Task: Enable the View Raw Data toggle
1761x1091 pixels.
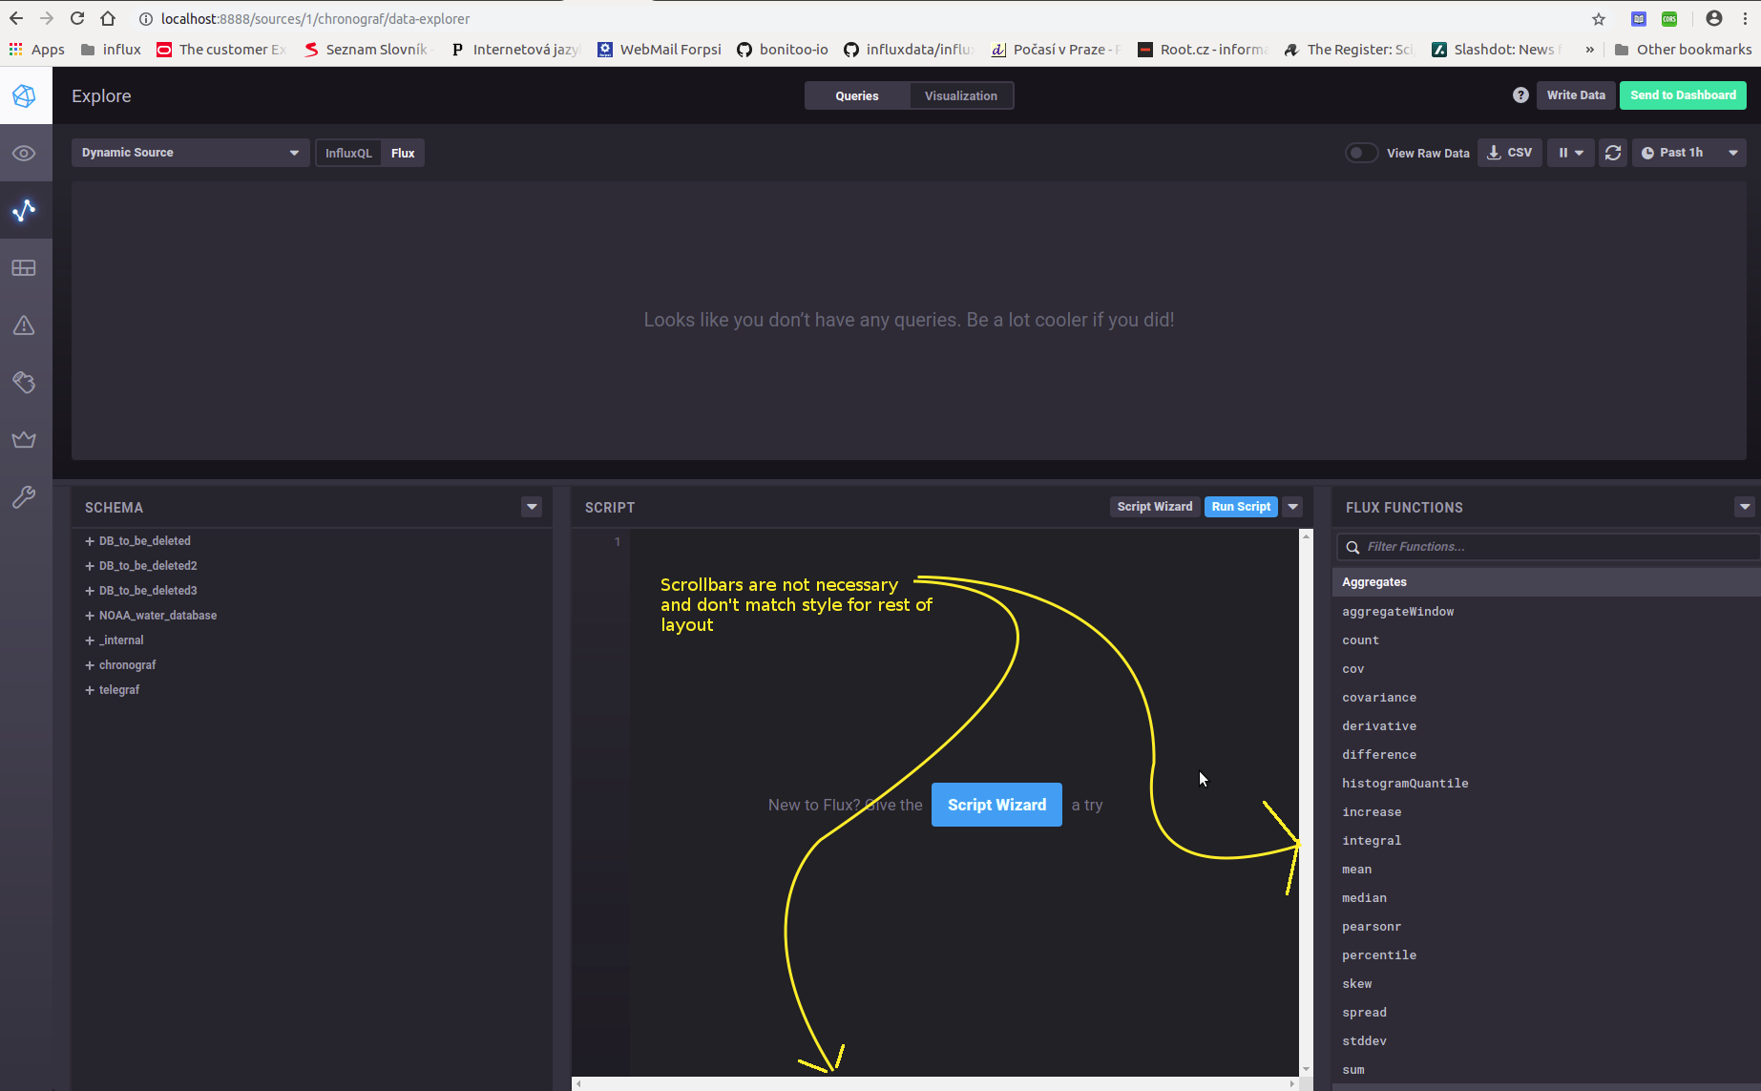Action: coord(1361,152)
